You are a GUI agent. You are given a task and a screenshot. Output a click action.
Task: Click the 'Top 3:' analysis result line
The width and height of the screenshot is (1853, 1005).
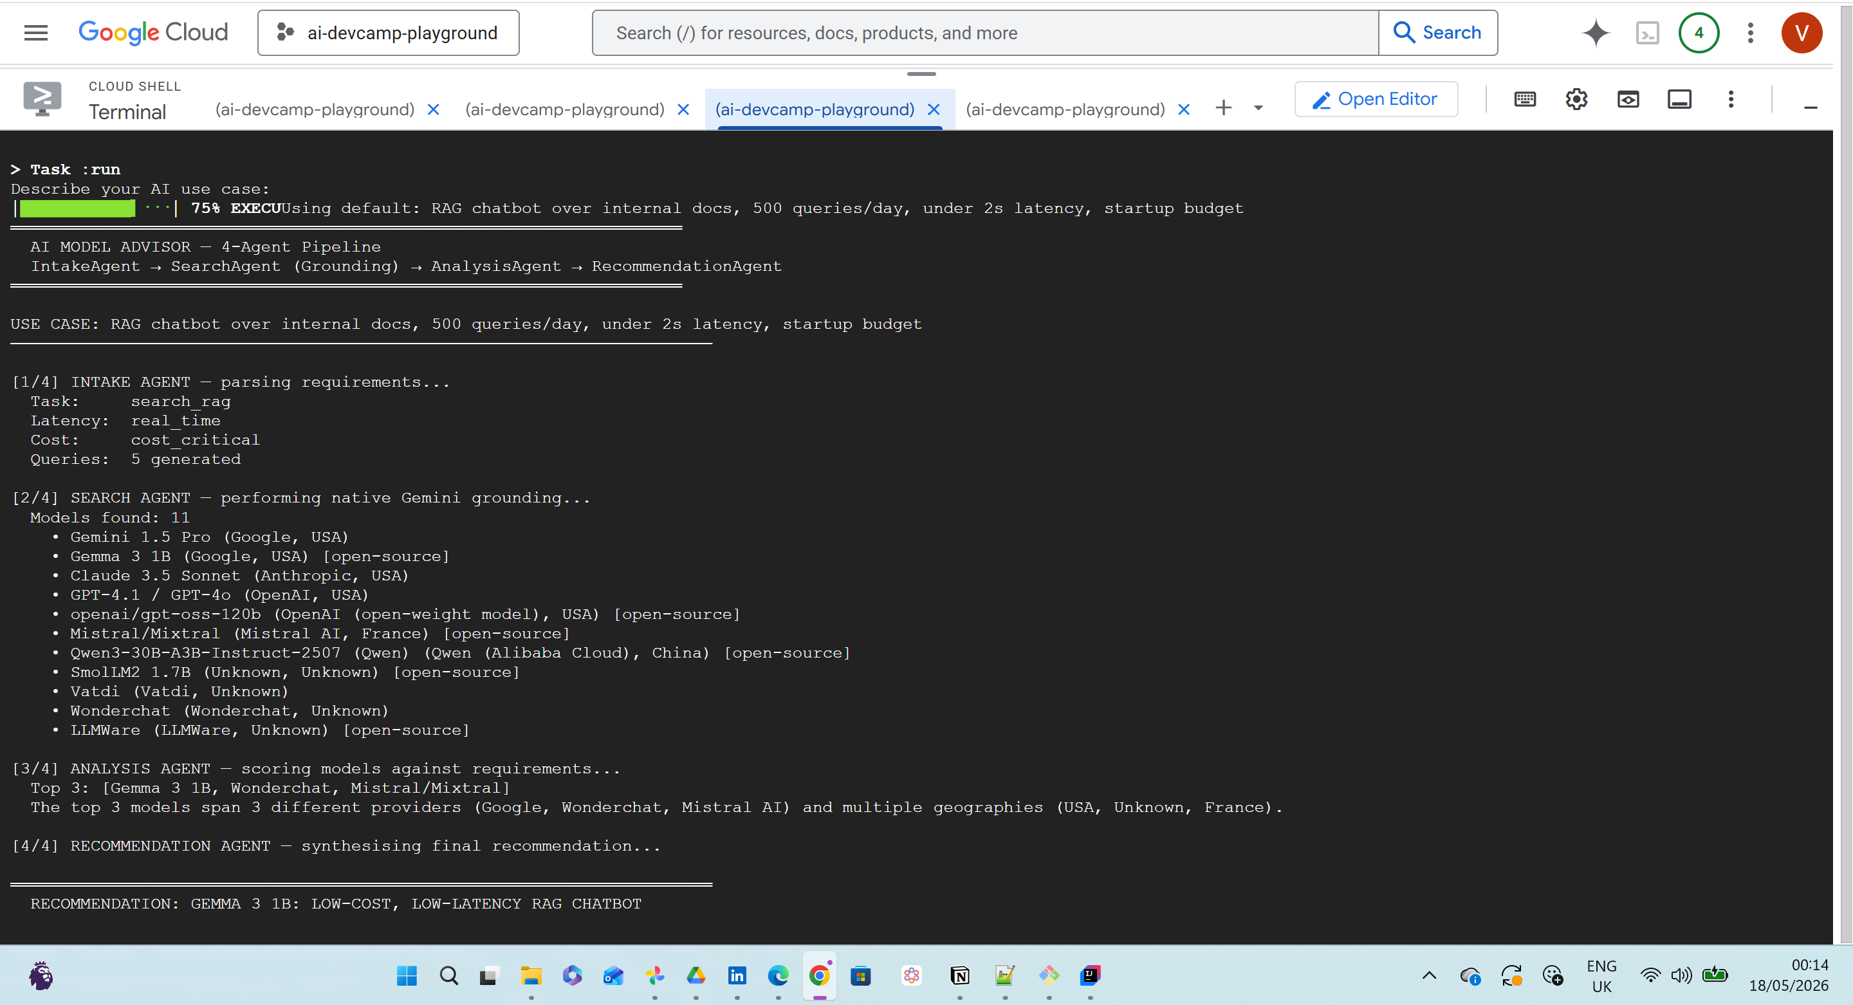pyautogui.click(x=270, y=788)
